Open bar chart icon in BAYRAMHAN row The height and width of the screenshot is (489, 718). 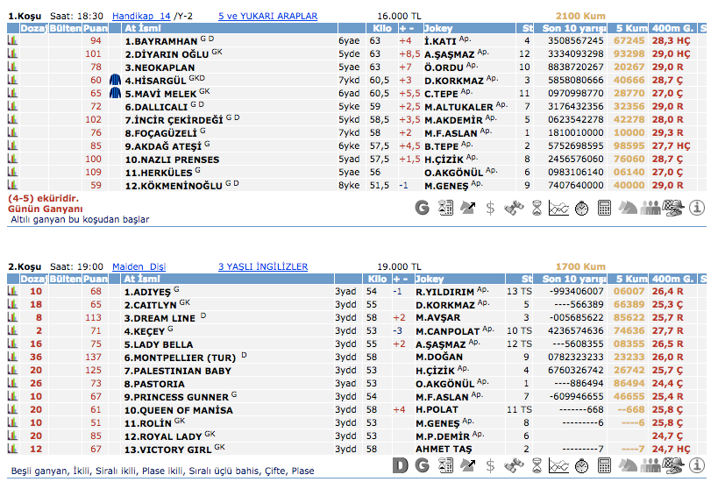(x=13, y=41)
